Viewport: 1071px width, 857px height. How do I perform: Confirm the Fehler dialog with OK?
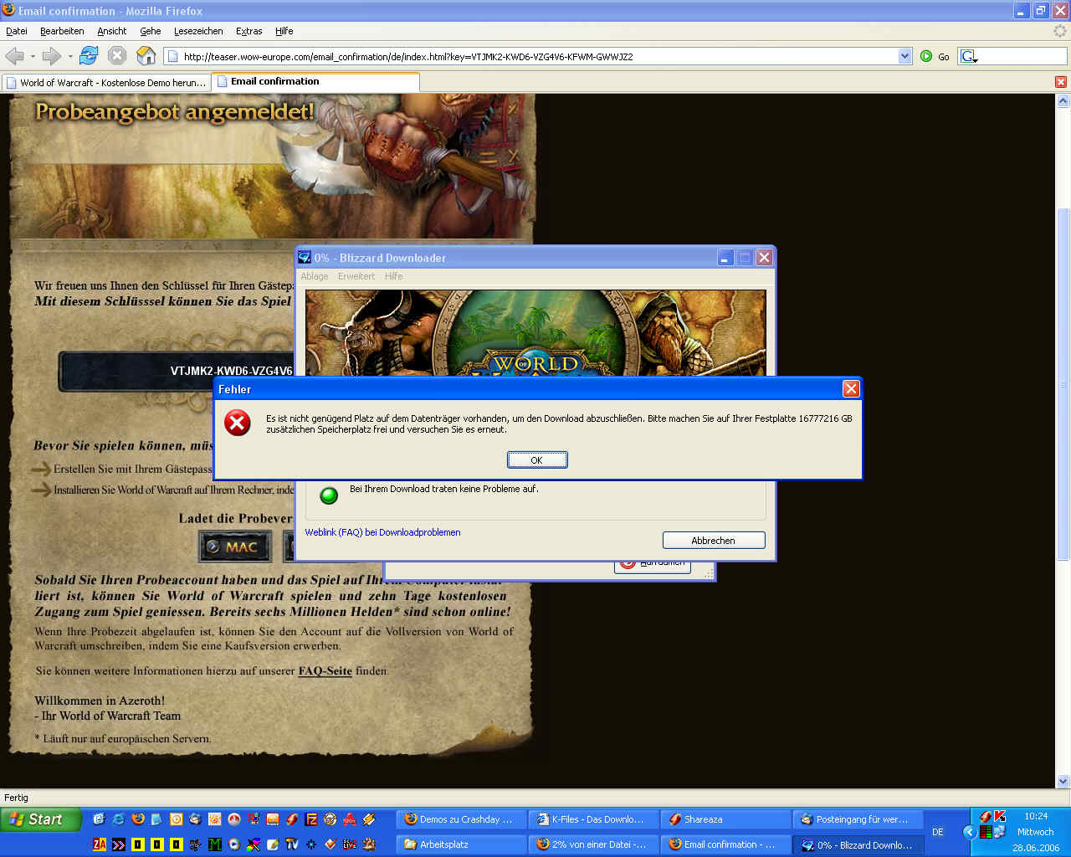coord(537,459)
